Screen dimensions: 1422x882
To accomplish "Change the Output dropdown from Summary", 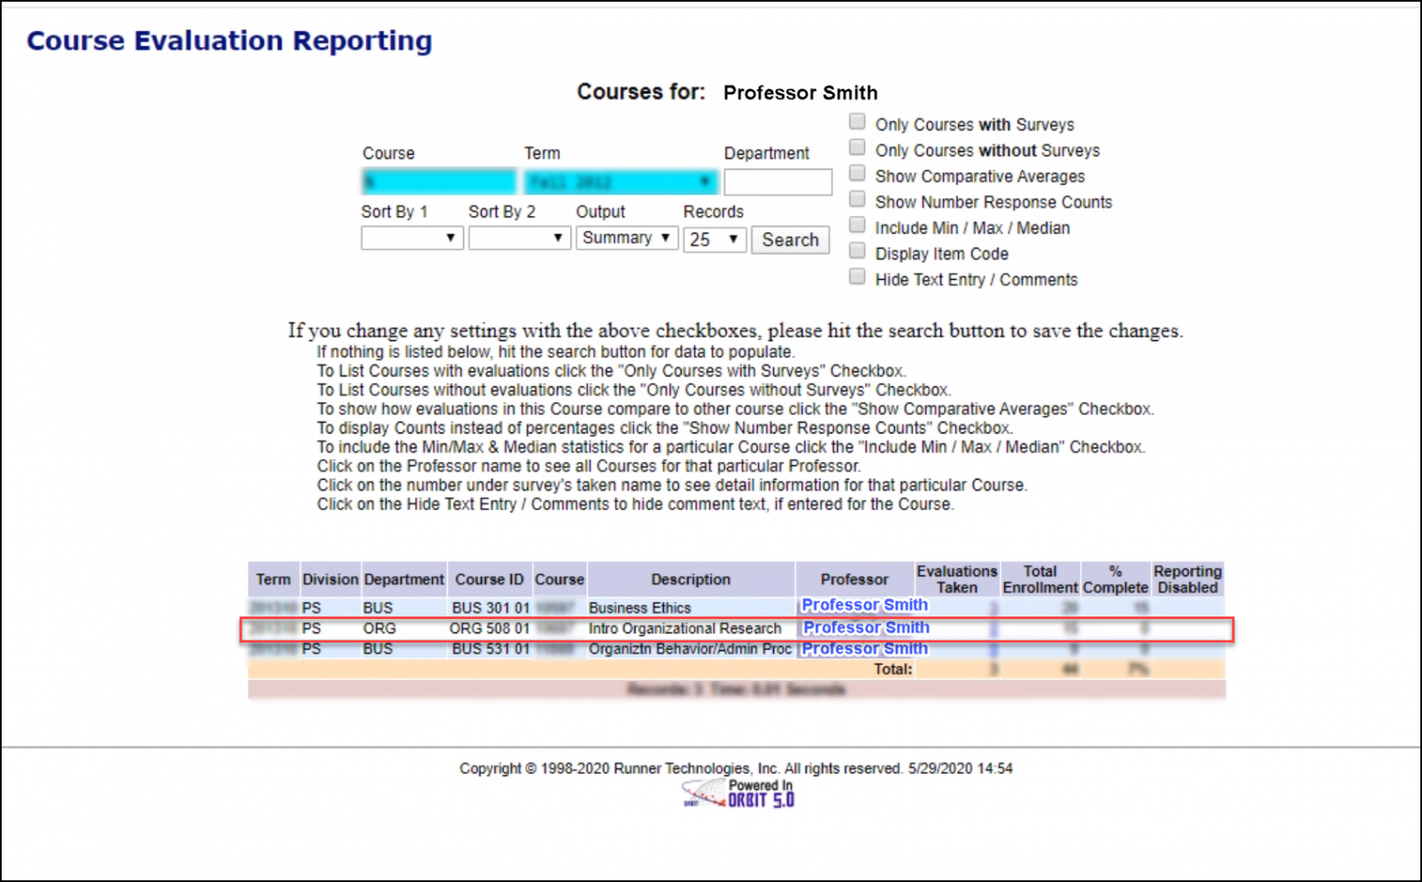I will click(x=627, y=237).
